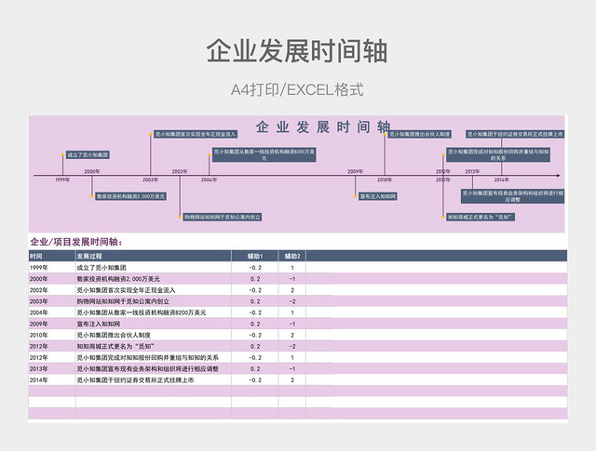The height and width of the screenshot is (451, 596).
Task: Click the 2004年 label on the timeline axis
Action: pyautogui.click(x=209, y=180)
